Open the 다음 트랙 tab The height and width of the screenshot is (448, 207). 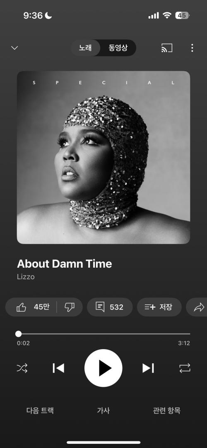[40, 411]
